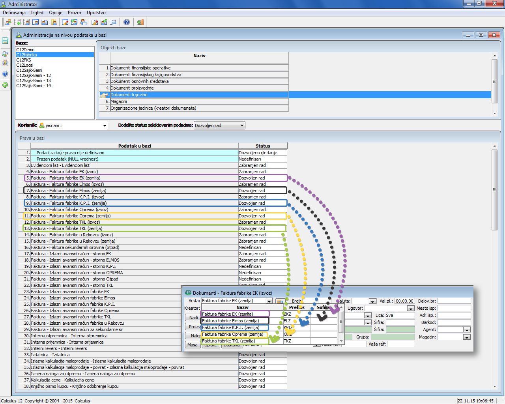
Task: Click the folder with red pencil toolbar icon
Action: tap(95, 22)
